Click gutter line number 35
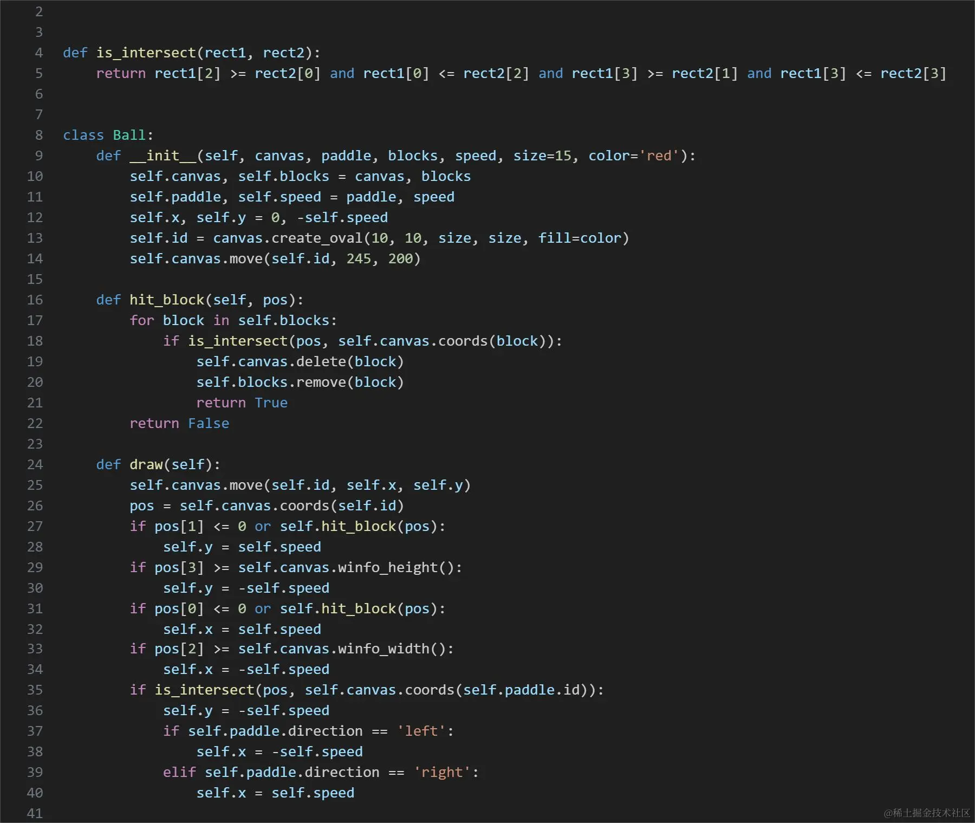 (35, 690)
